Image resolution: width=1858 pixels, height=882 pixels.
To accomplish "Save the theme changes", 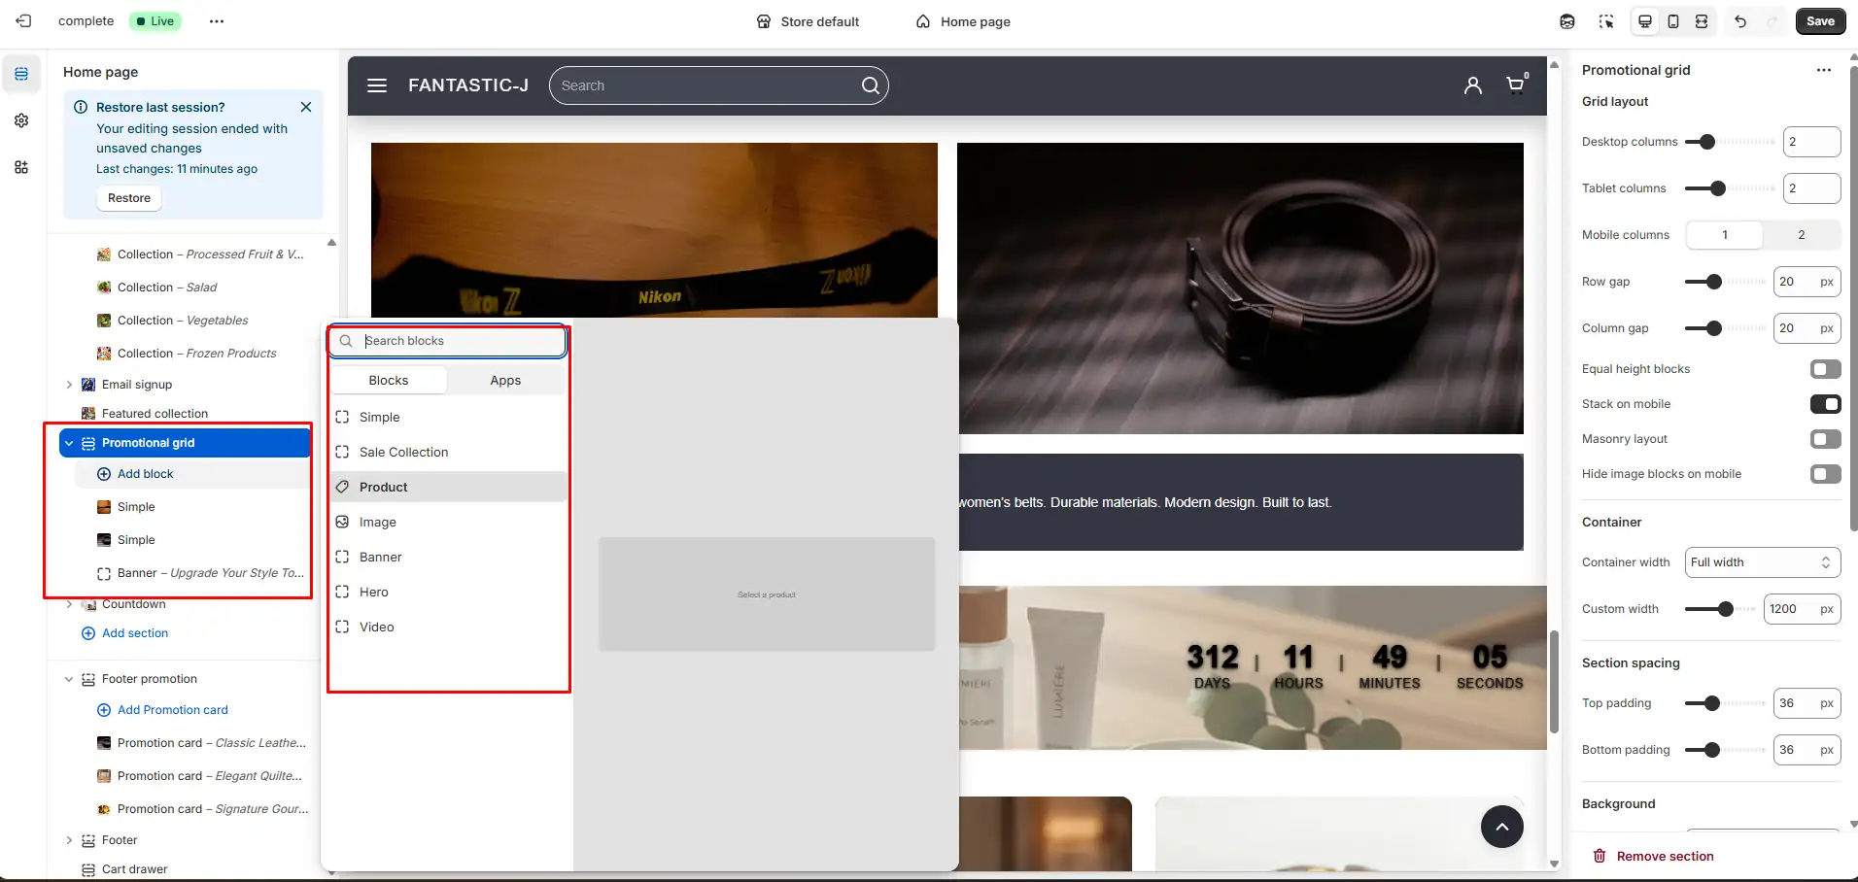I will pyautogui.click(x=1818, y=20).
